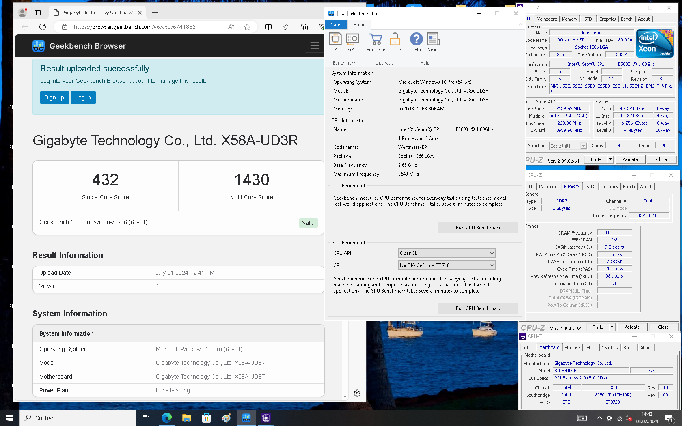Open Mainboard tab in middle CPU-Z window

tap(549, 187)
